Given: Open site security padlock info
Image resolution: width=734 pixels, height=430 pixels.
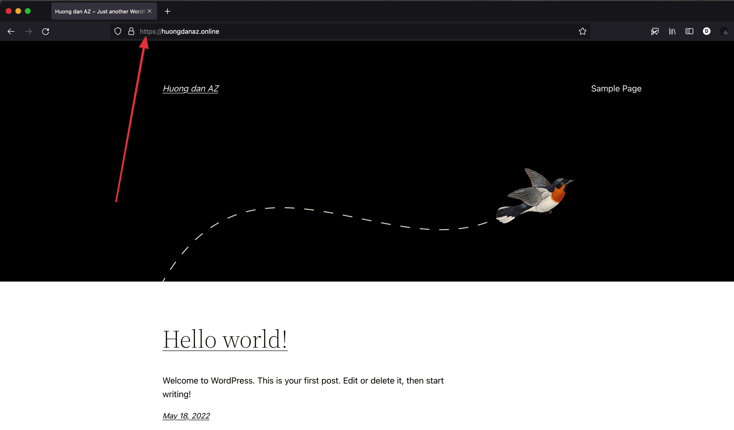Looking at the screenshot, I should (131, 32).
